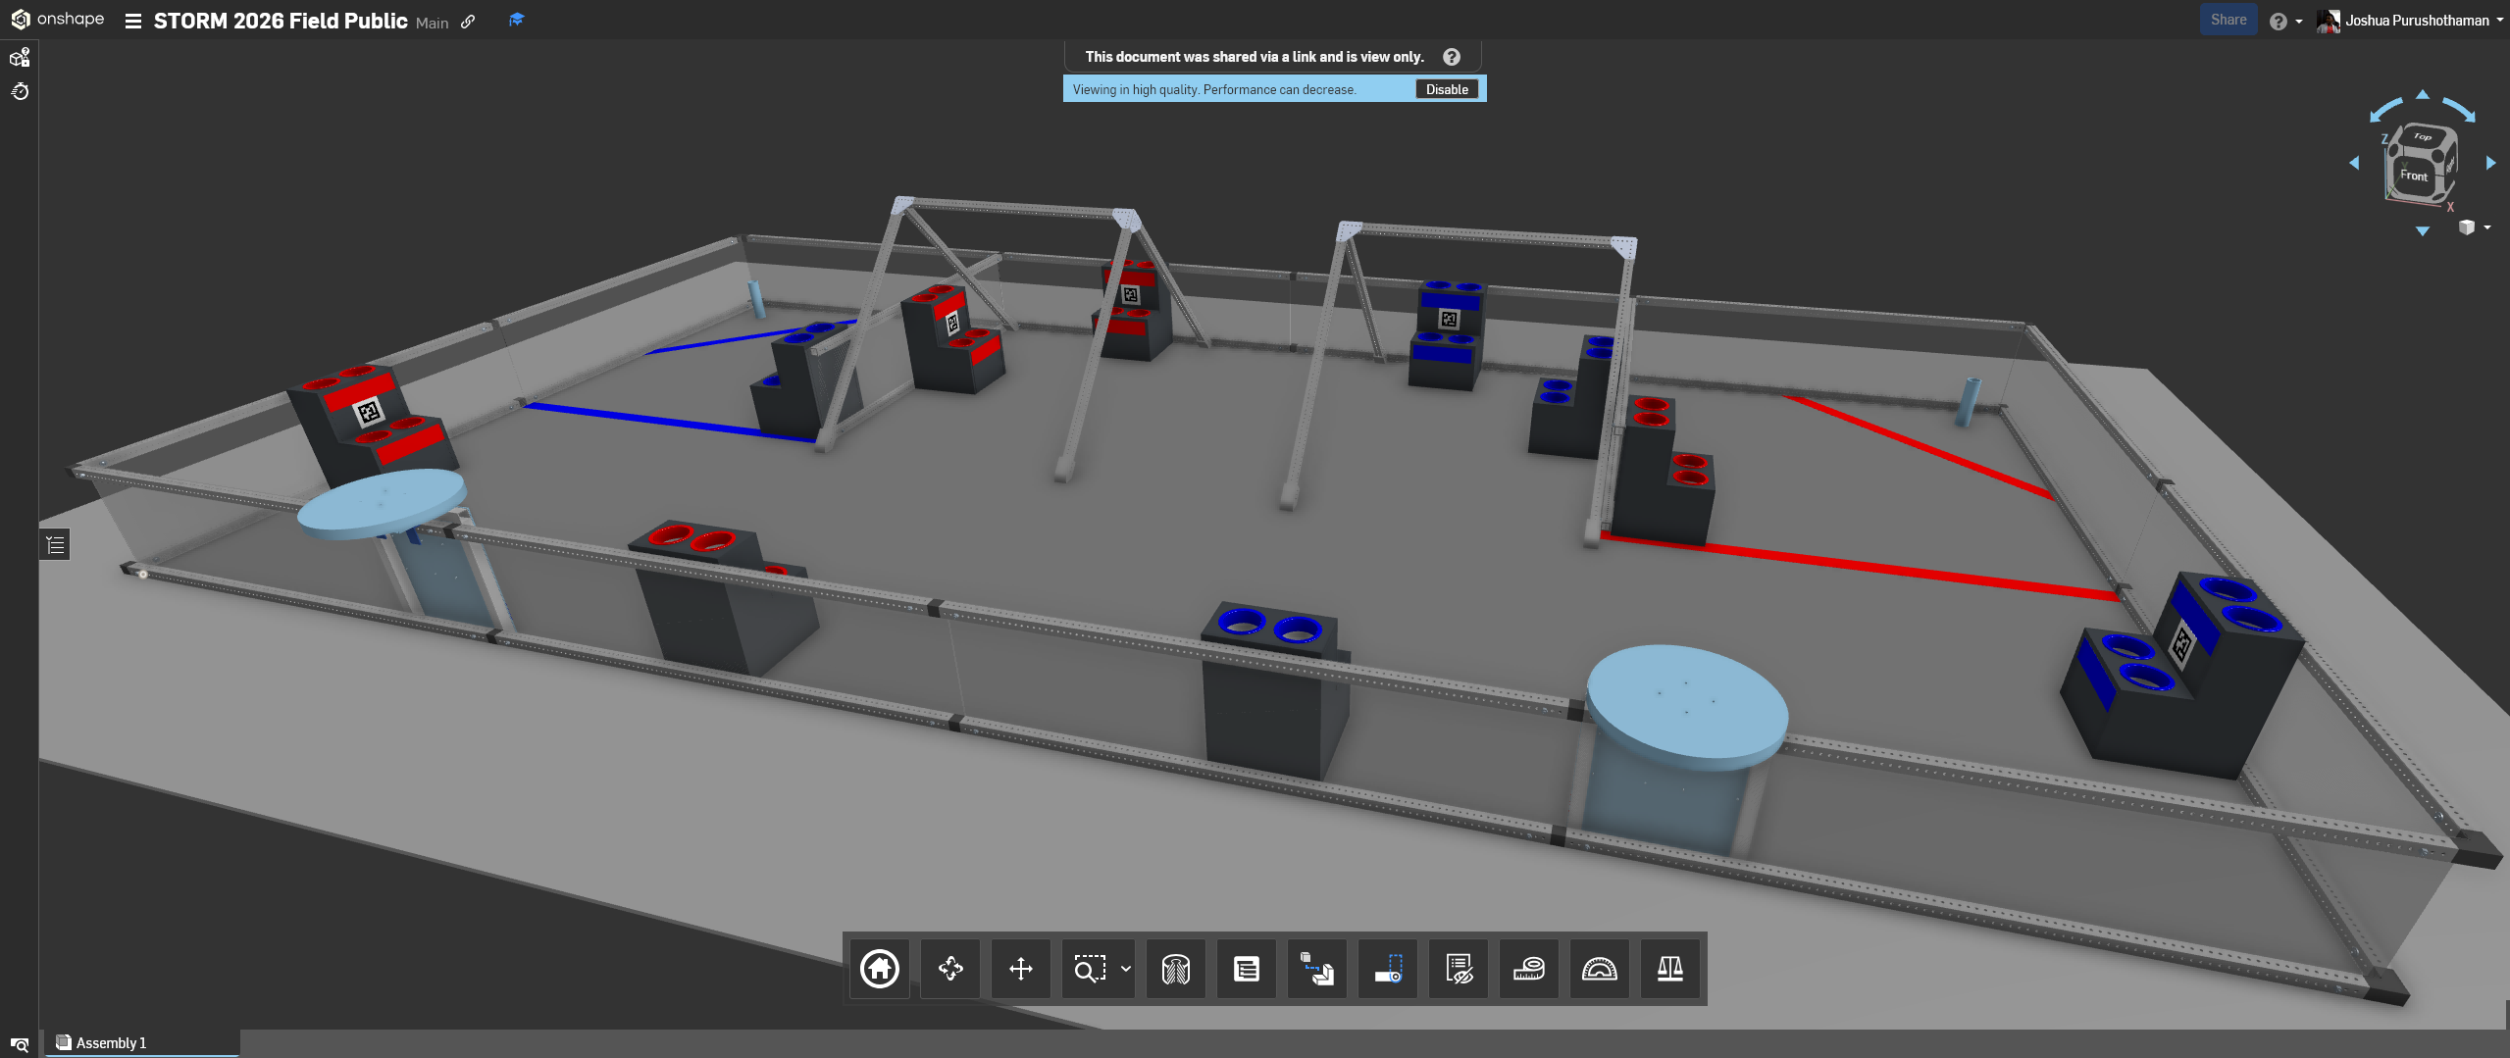Click the Share button
The image size is (2510, 1058).
tap(2228, 19)
